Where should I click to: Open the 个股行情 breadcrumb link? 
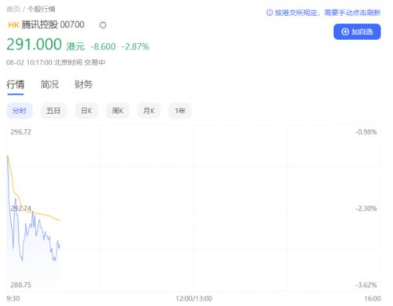pos(41,9)
